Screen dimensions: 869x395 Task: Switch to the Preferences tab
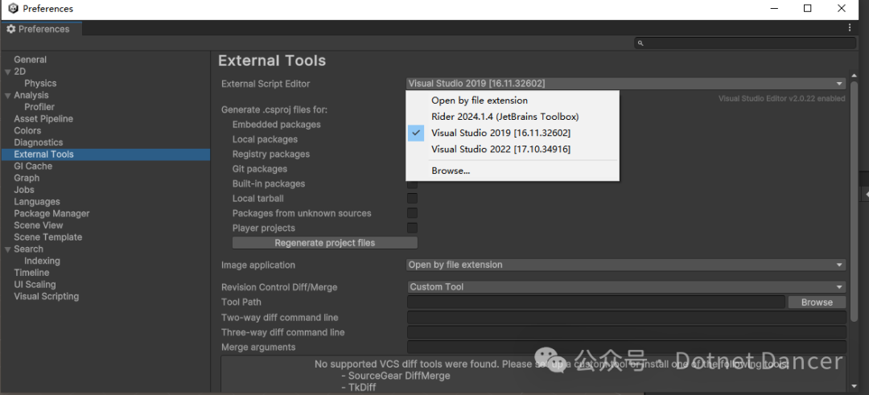pos(42,29)
